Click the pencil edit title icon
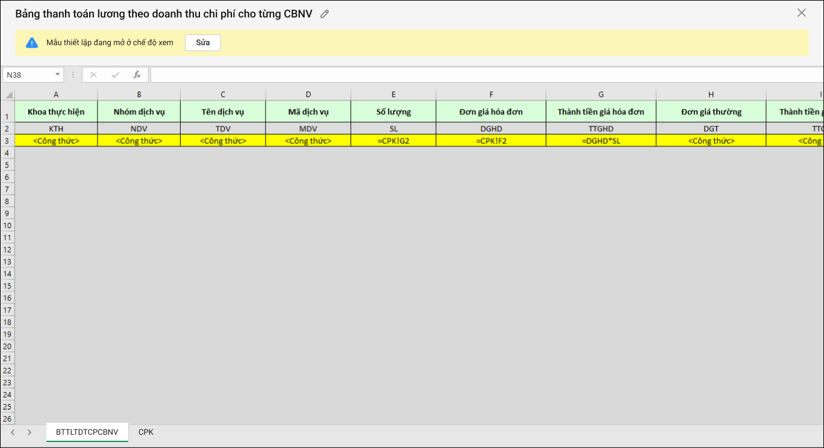Viewport: 824px width, 448px height. coord(325,14)
